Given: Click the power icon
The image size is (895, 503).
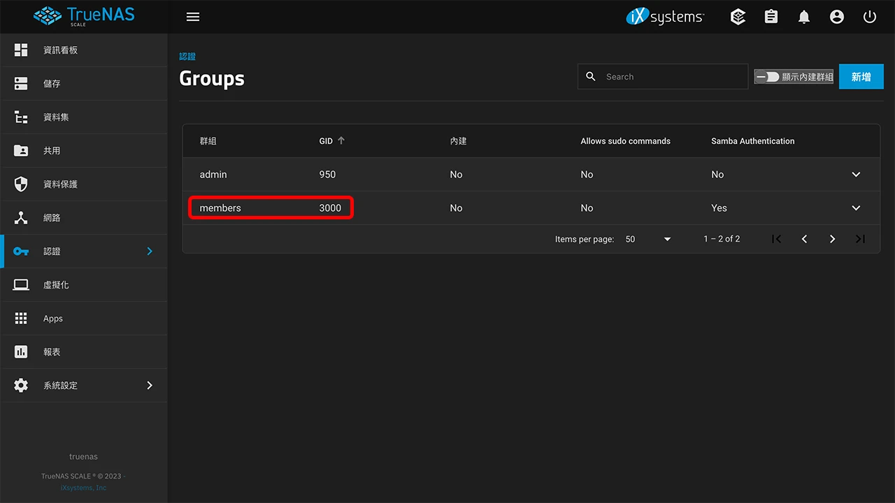Looking at the screenshot, I should pyautogui.click(x=870, y=17).
